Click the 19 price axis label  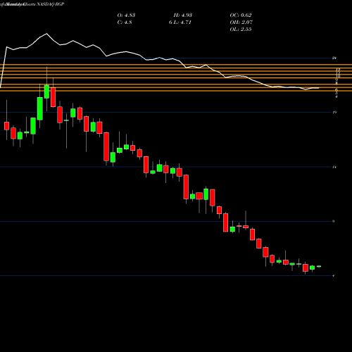334,113
